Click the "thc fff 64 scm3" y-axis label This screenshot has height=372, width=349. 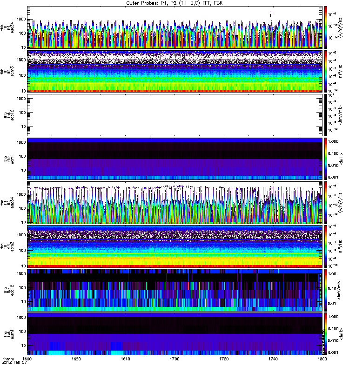click(x=7, y=246)
